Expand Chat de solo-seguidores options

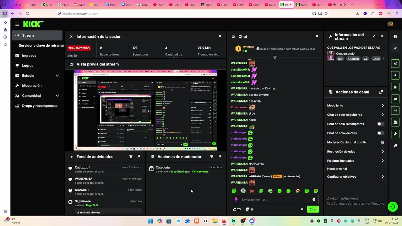point(383,115)
